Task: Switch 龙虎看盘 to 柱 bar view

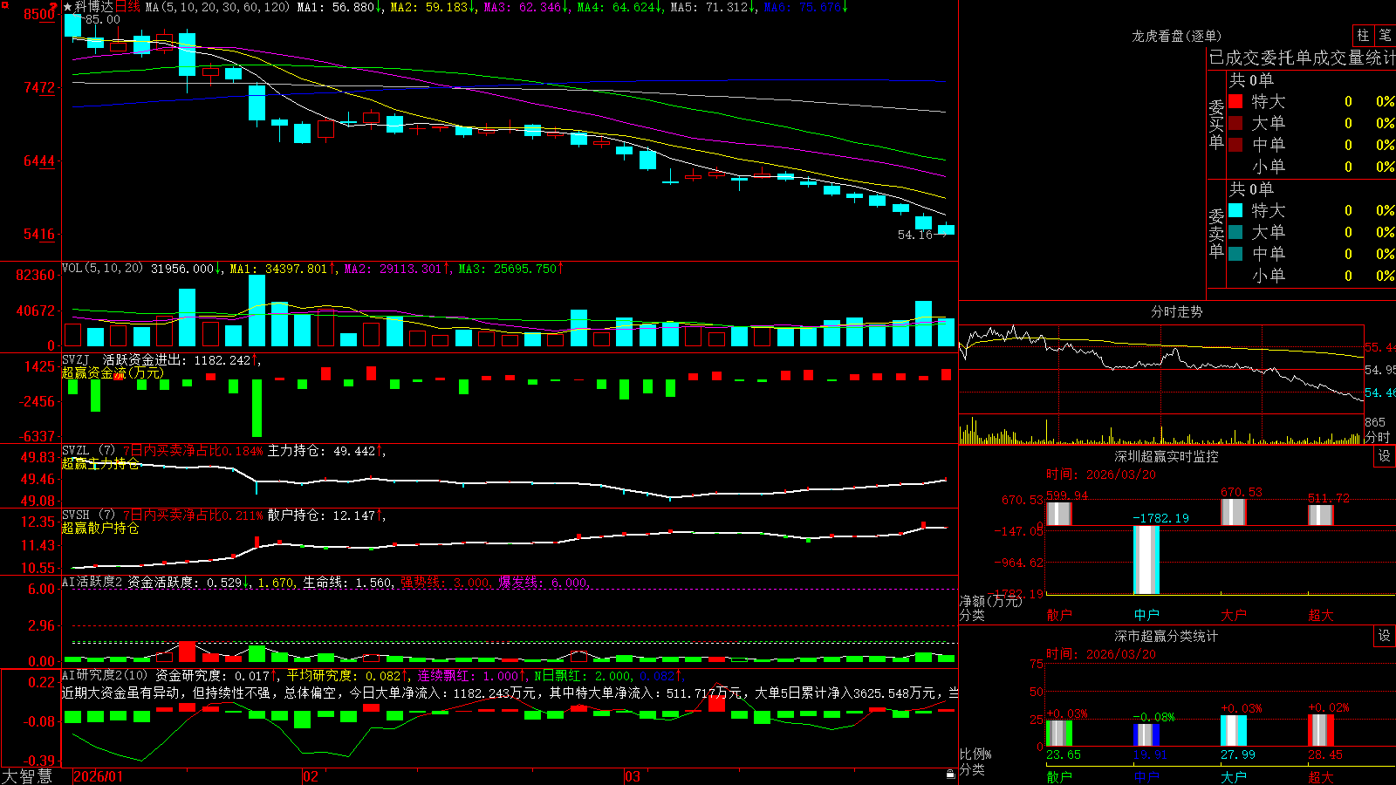Action: [1363, 36]
